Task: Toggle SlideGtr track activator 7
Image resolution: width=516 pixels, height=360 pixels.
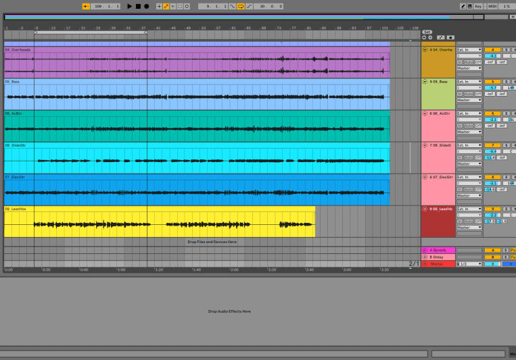Action: click(492, 145)
